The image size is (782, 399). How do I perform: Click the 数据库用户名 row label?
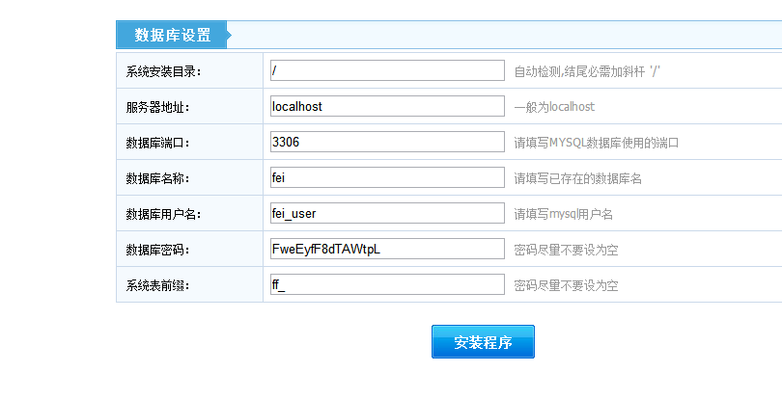coord(163,214)
